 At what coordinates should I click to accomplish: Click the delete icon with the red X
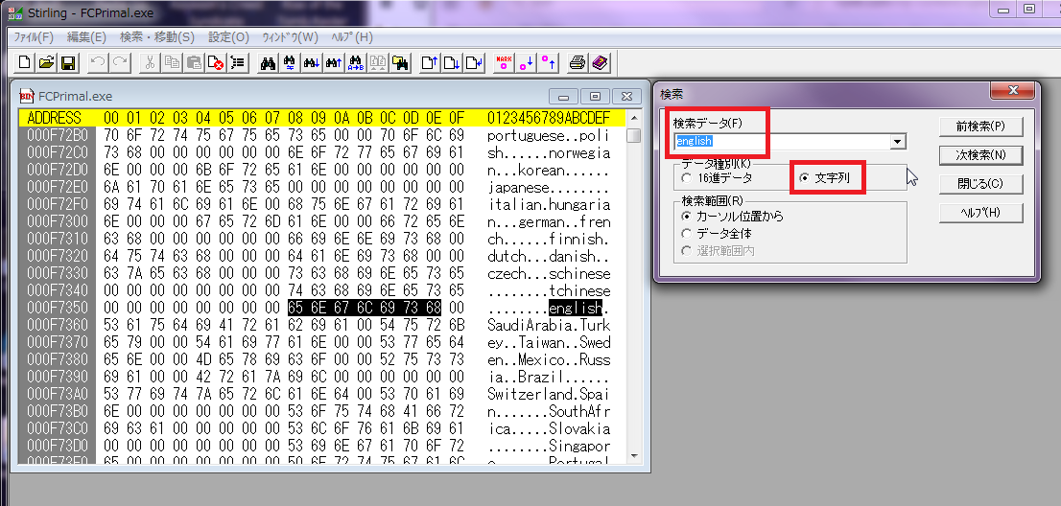coord(216,63)
